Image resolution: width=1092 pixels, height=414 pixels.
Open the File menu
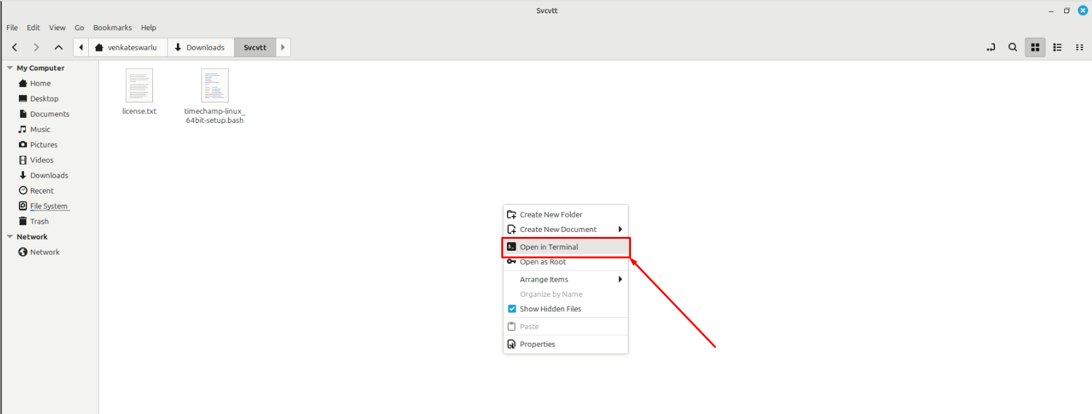coord(12,28)
